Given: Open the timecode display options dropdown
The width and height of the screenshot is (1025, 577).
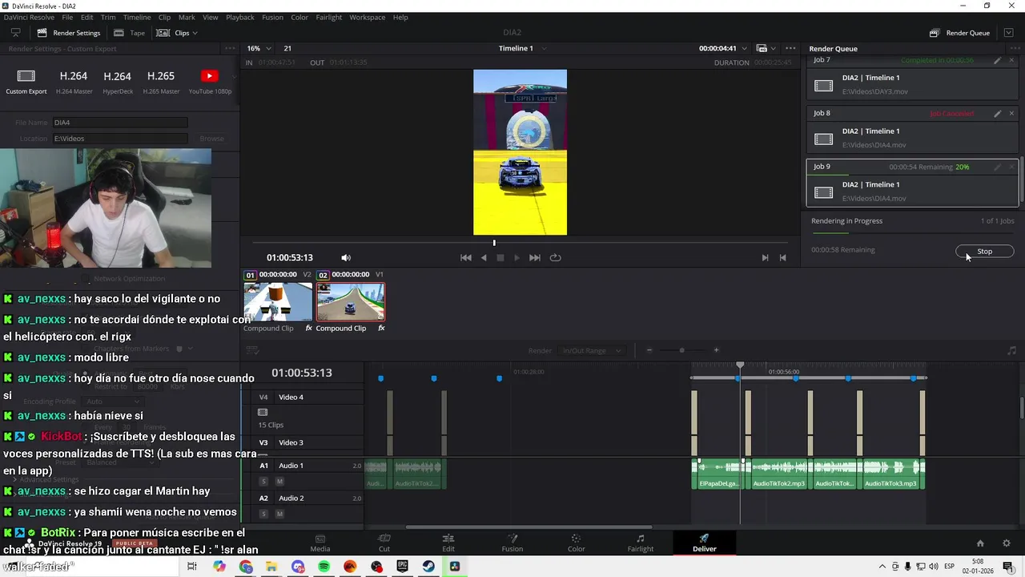Looking at the screenshot, I should [x=744, y=48].
